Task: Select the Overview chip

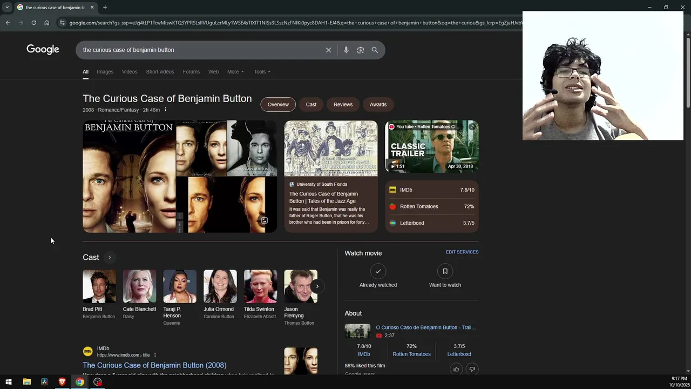Action: pyautogui.click(x=278, y=104)
